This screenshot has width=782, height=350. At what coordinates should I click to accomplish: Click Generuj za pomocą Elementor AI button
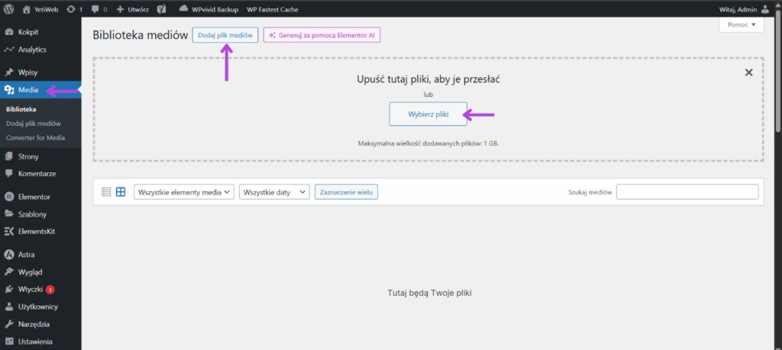322,36
